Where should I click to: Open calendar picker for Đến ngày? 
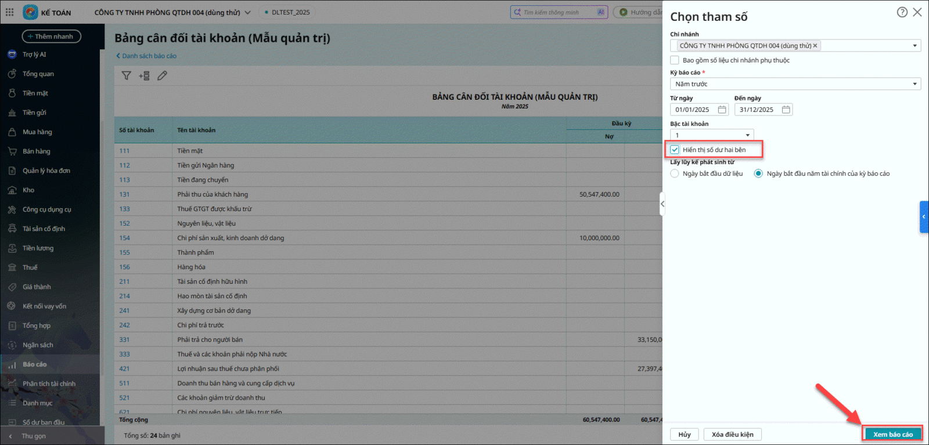coord(786,110)
